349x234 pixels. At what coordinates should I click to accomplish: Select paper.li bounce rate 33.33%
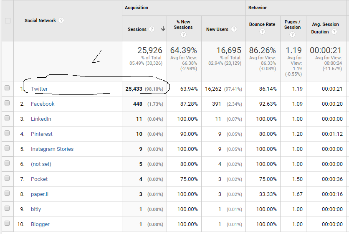tap(268, 194)
